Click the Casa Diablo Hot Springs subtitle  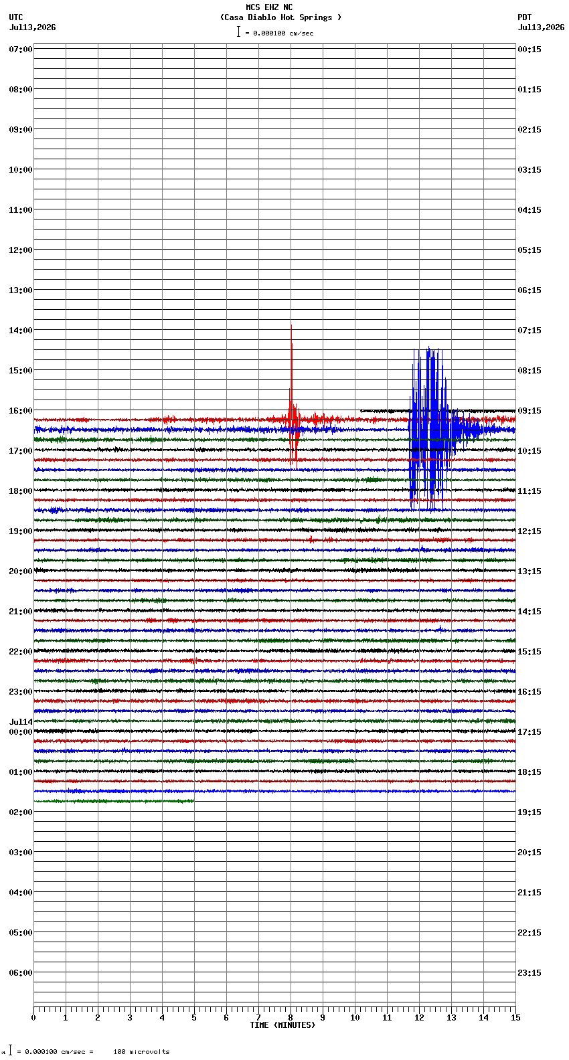(280, 17)
